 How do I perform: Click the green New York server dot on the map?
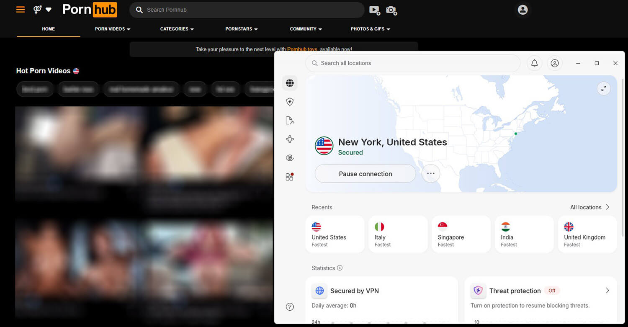click(516, 134)
